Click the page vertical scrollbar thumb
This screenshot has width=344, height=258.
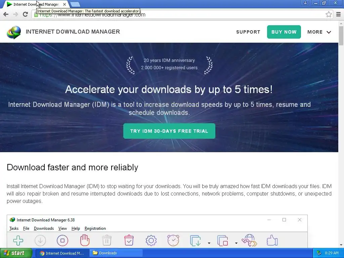coord(341,36)
